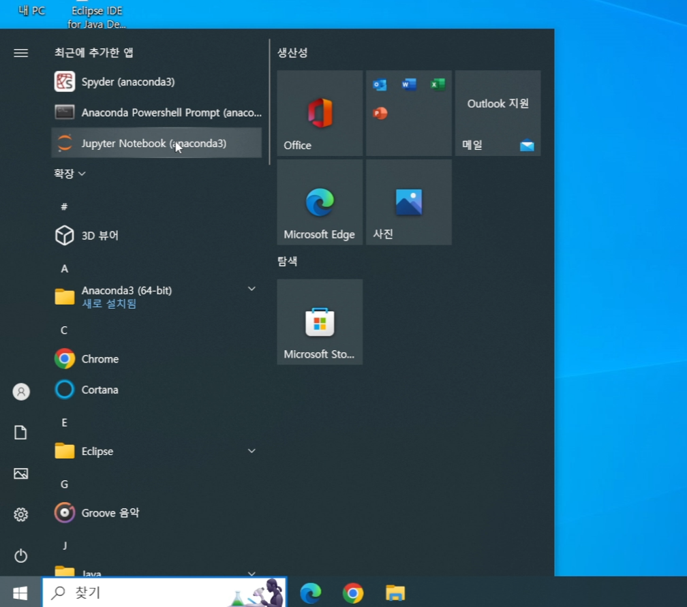687x607 pixels.
Task: Click the 탐색 group heading
Action: (x=288, y=262)
